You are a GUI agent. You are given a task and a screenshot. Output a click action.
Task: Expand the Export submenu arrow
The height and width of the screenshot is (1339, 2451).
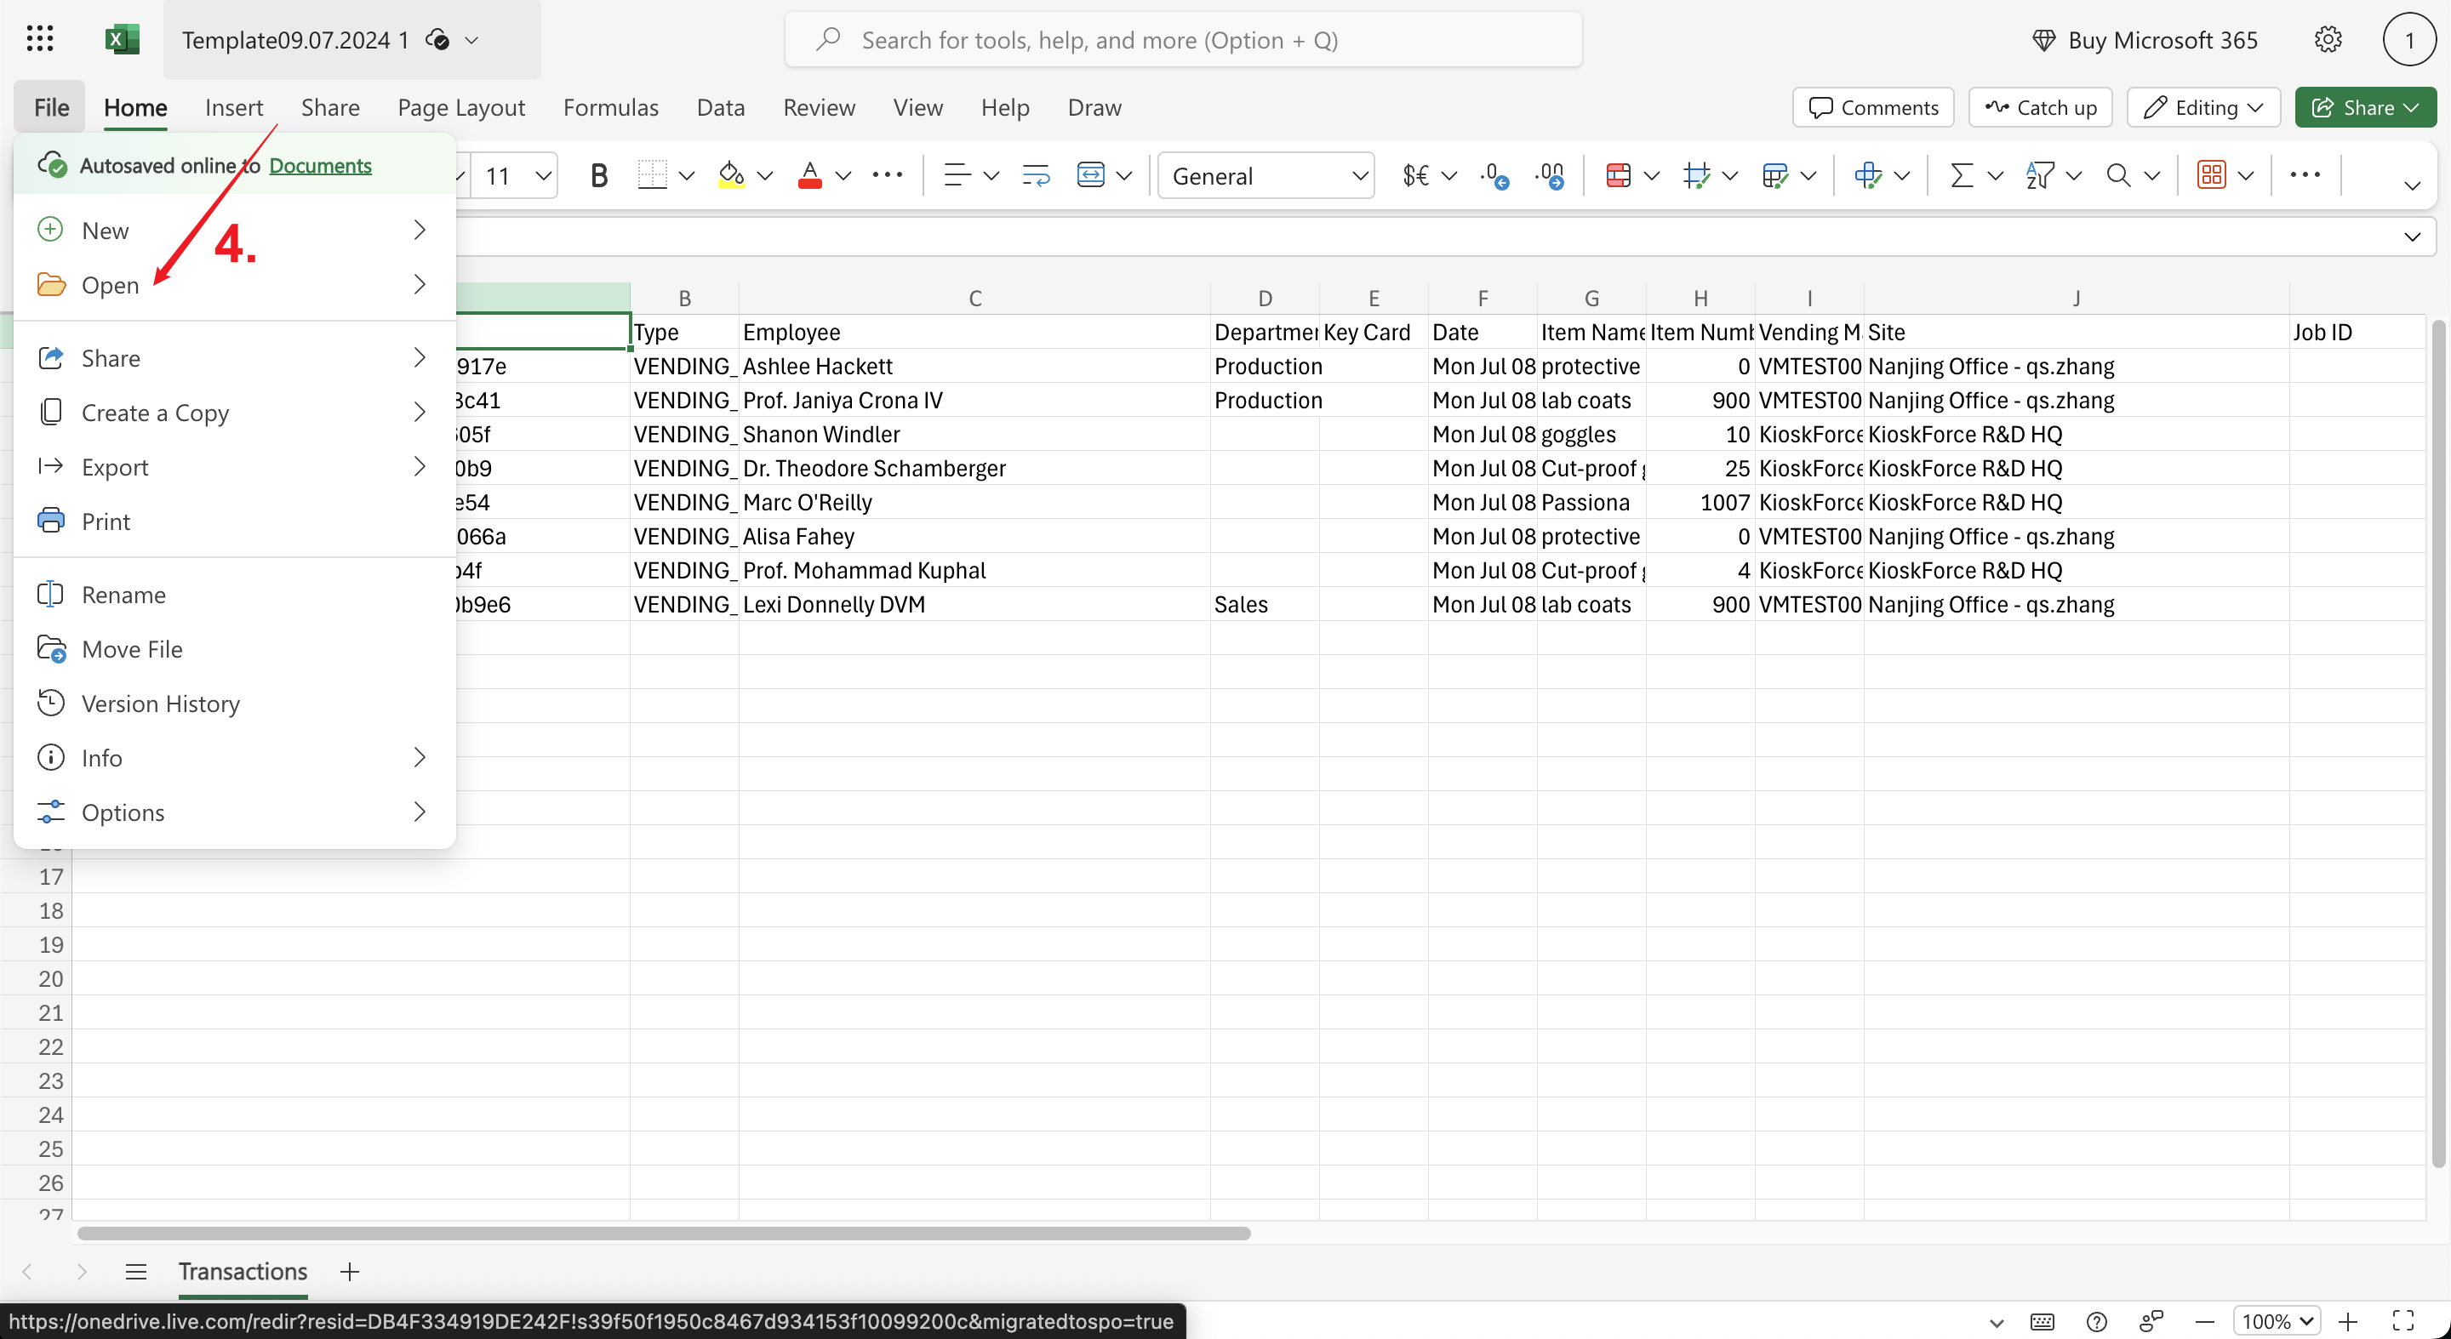click(x=419, y=467)
